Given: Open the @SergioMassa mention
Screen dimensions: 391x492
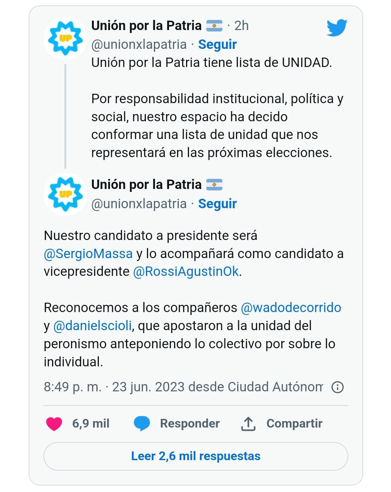Looking at the screenshot, I should (x=88, y=254).
